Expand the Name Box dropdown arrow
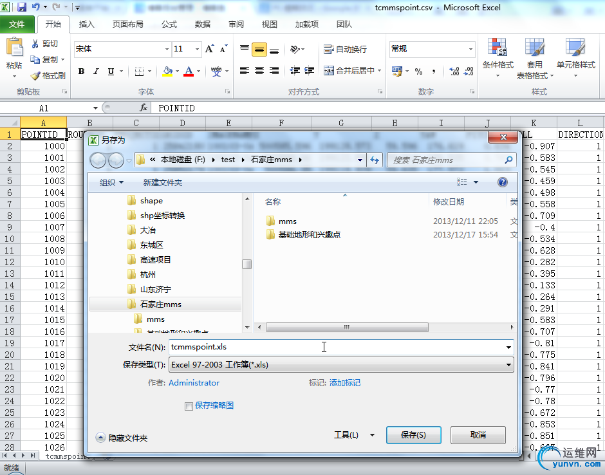Viewport: 605px width, 475px height. pos(95,108)
